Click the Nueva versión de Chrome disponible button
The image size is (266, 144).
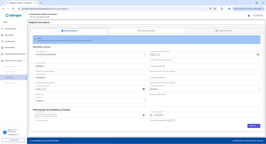point(248,9)
